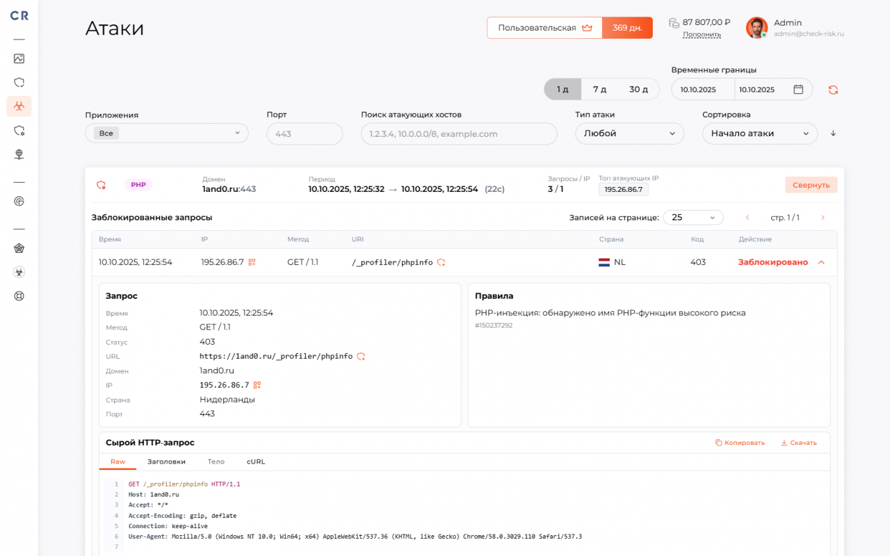This screenshot has height=556, width=890.
Task: Open the pentagon web sidebar icon
Action: click(x=19, y=248)
